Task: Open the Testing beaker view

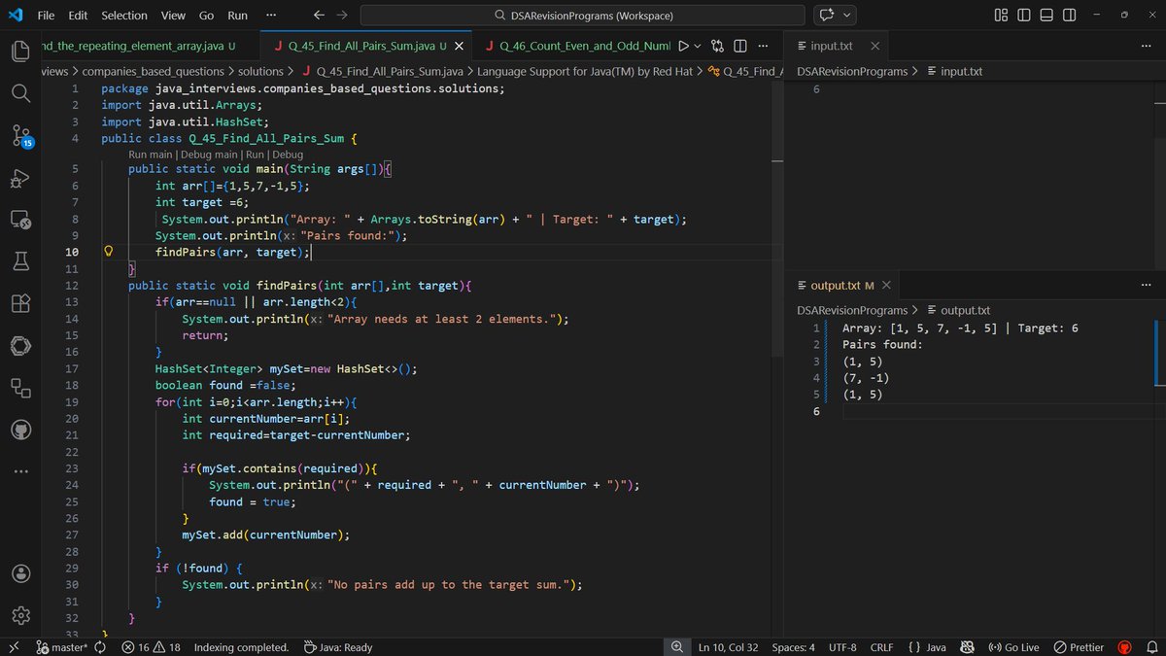Action: click(21, 261)
